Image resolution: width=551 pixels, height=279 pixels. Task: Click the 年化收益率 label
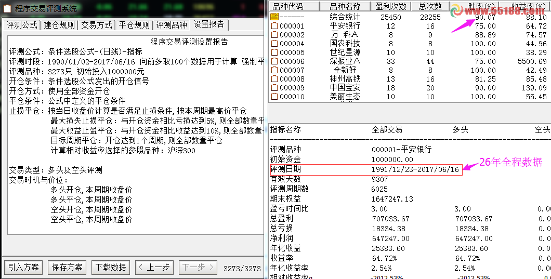coord(289,268)
